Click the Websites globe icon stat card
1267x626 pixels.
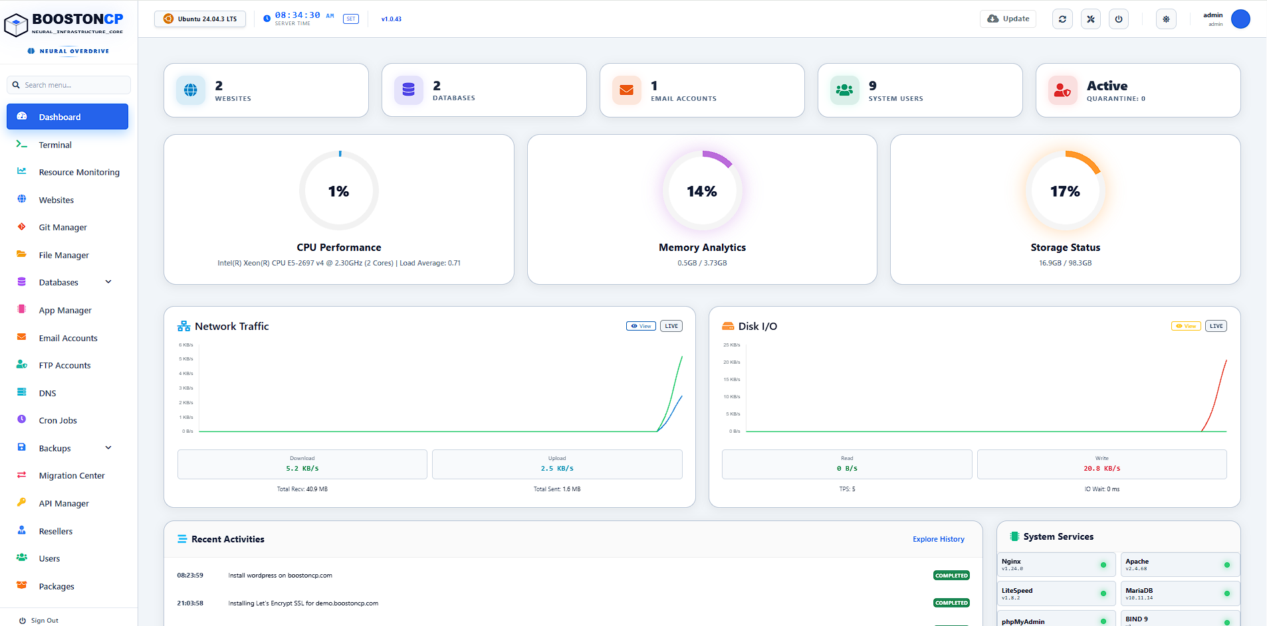(191, 90)
